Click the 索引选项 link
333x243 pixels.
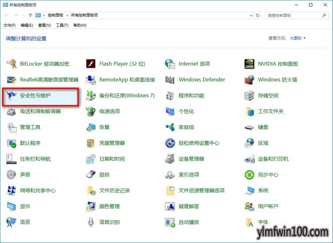(x=189, y=175)
